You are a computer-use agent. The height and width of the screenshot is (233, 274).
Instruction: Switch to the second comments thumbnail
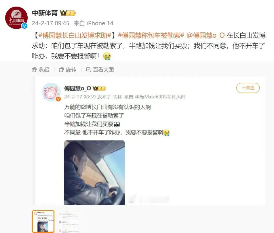[69, 222]
